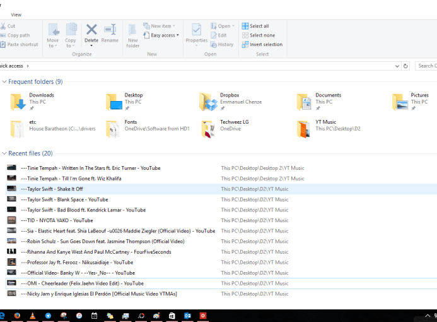The width and height of the screenshot is (437, 322).
Task: Open Telegram from the taskbar
Action: [48, 316]
